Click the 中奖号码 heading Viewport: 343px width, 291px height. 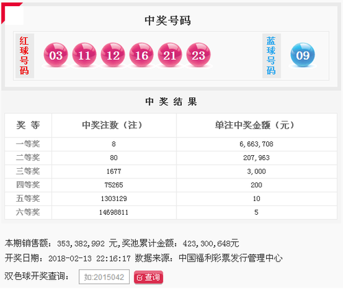(167, 21)
